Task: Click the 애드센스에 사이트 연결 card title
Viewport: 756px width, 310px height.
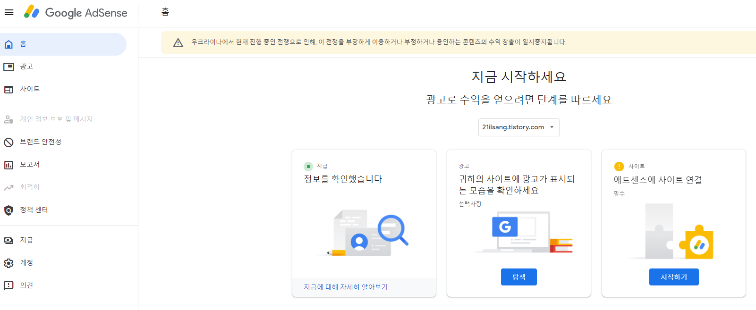Action: (x=658, y=180)
